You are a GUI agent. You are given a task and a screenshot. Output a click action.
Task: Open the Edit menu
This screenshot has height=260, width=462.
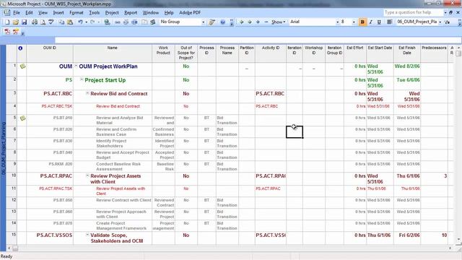(29, 13)
